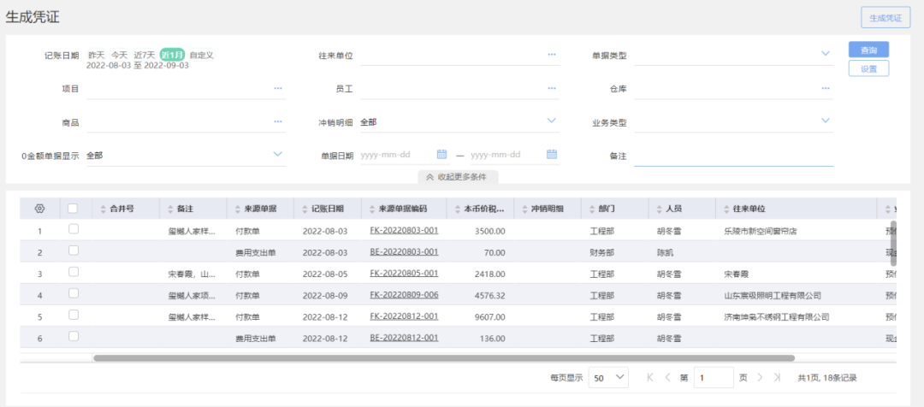Go to the next page arrow
Screen dimensions: 924x407
761,378
